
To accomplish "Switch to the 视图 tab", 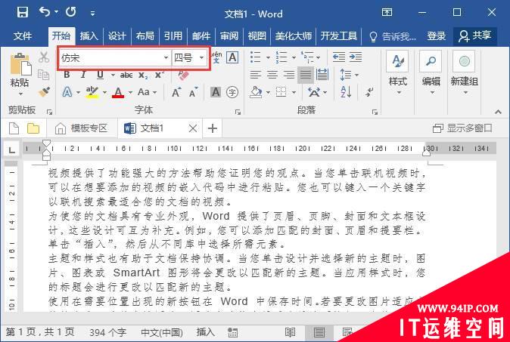I will coord(257,35).
